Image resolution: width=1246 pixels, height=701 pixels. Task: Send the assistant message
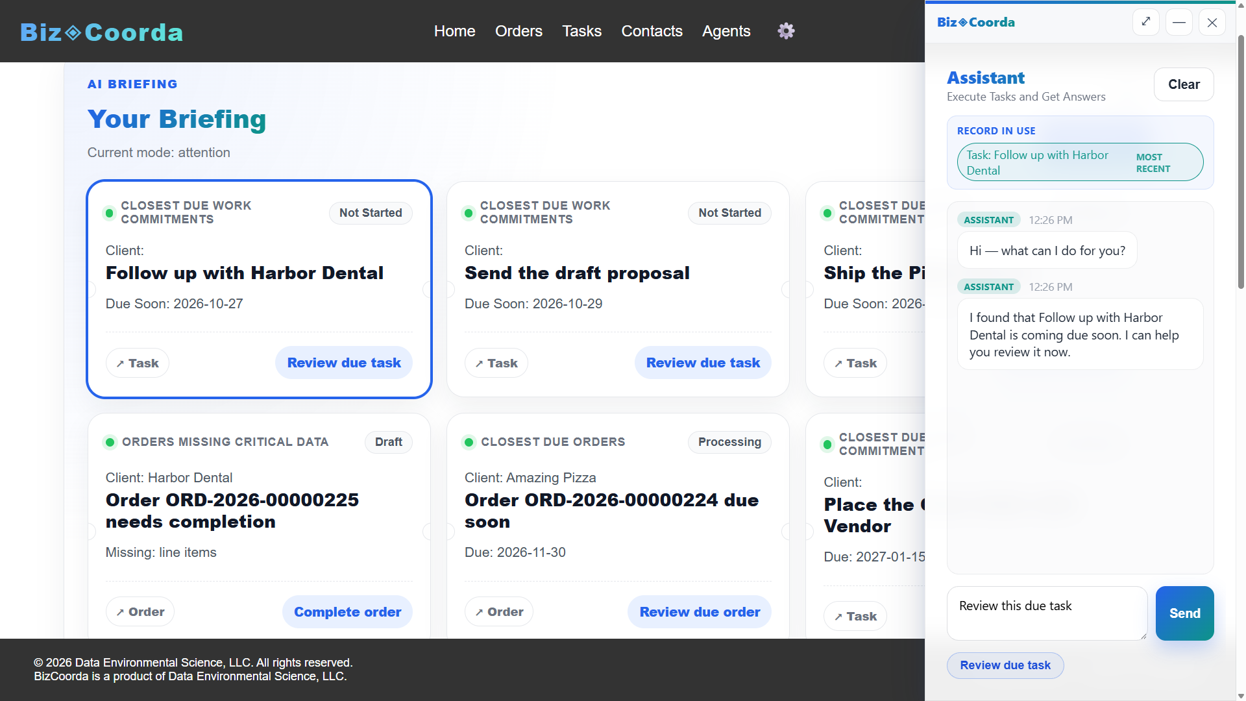pos(1184,613)
